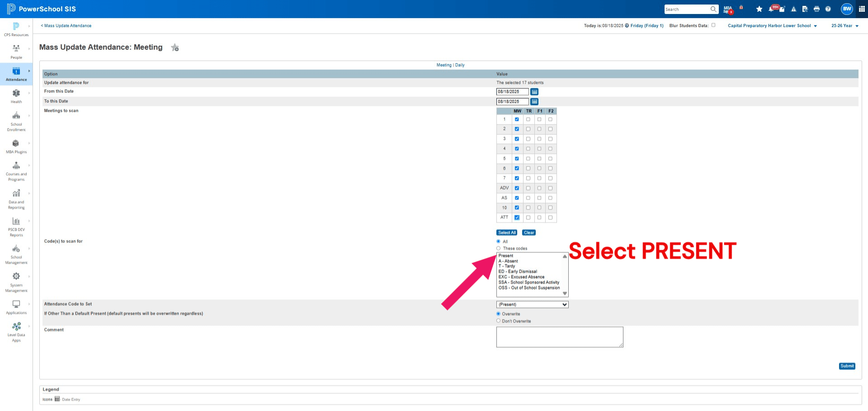Open the 25-26 Year term dropdown
This screenshot has width=868, height=411.
[844, 26]
